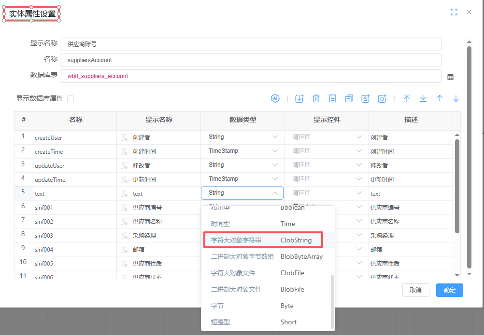This screenshot has width=484, height=335.
Task: Click the move up arrow icon
Action: pos(440,98)
